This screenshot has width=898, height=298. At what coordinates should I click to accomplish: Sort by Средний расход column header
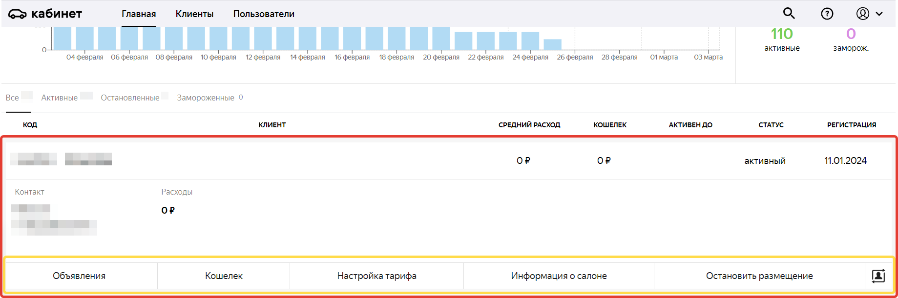pyautogui.click(x=529, y=125)
